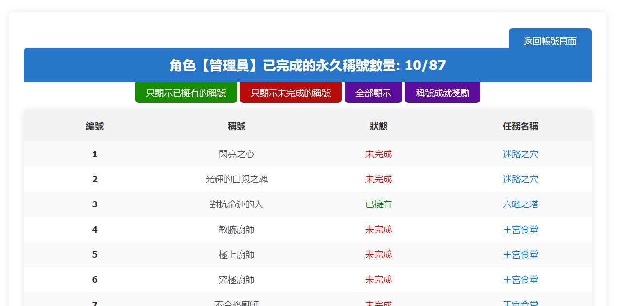Click the 返回帳號頁面 button
Image resolution: width=630 pixels, height=306 pixels.
tap(550, 41)
